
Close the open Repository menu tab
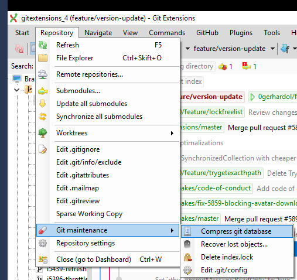click(x=57, y=33)
